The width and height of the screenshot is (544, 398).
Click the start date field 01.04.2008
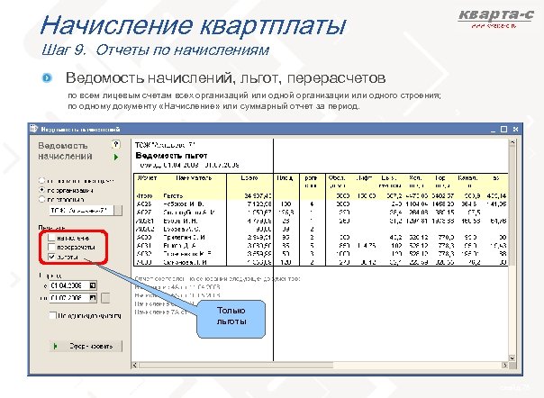tap(69, 285)
